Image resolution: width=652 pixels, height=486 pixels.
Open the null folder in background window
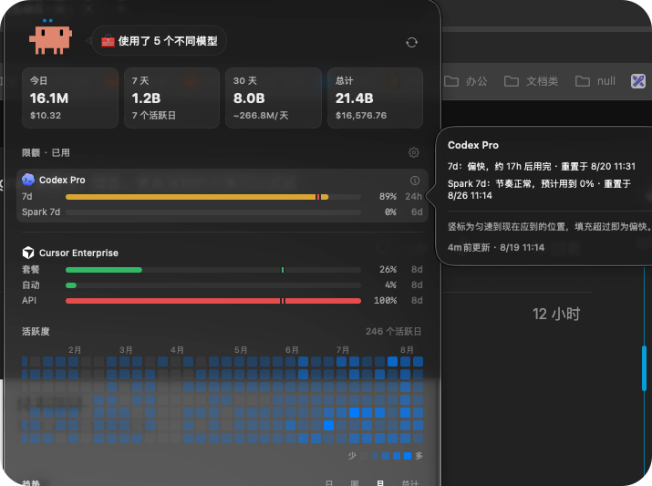[595, 81]
